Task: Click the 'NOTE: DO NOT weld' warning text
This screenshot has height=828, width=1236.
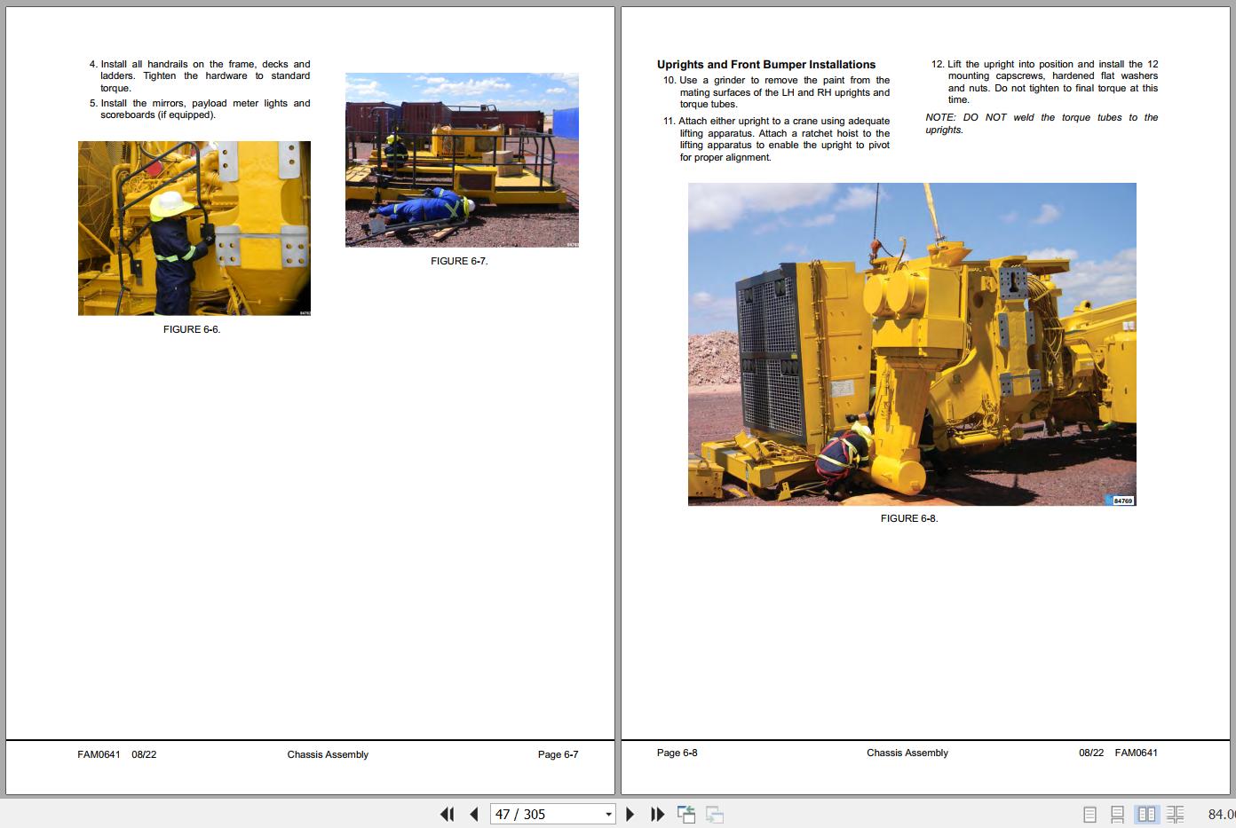Action: [x=1042, y=123]
